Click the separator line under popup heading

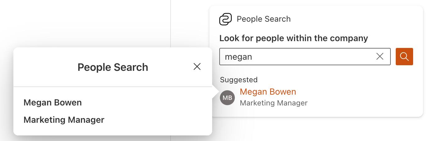[x=113, y=86]
